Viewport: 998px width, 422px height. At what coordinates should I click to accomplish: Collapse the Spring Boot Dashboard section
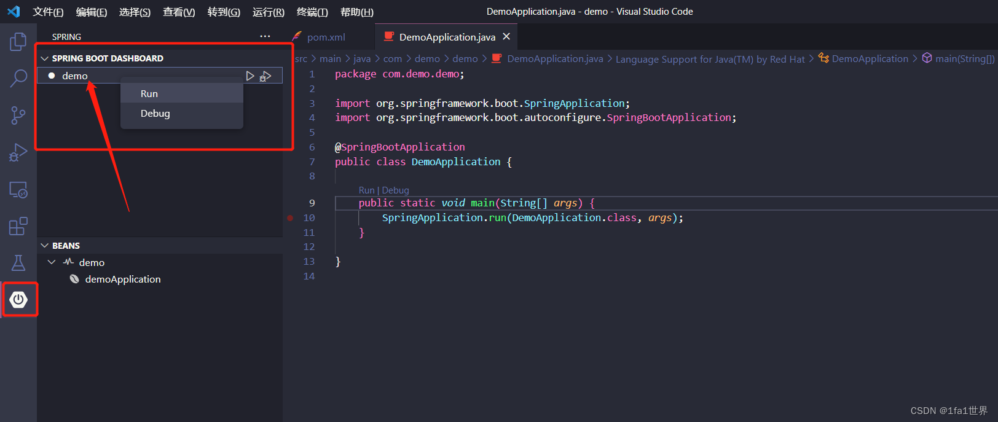[44, 58]
